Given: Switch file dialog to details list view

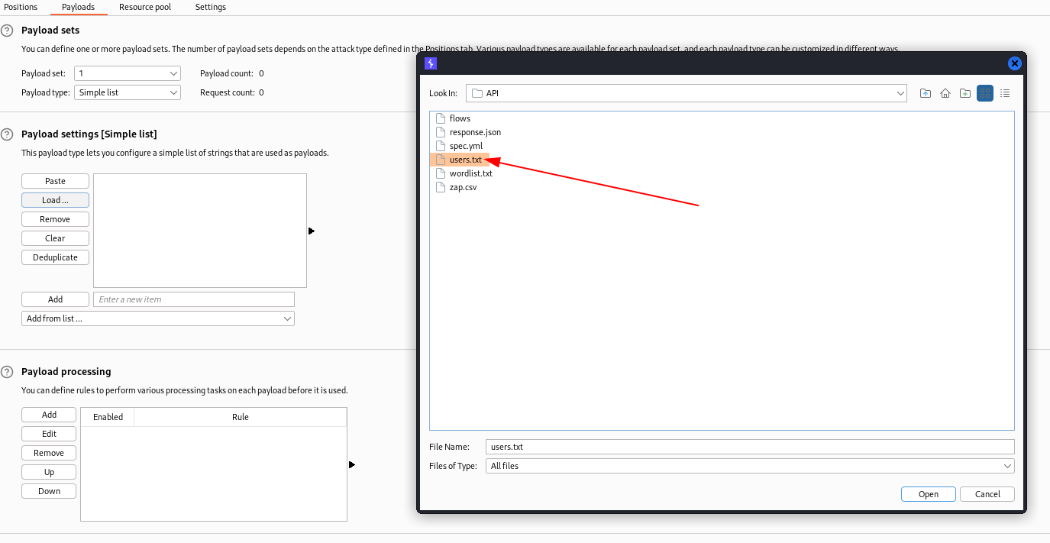Looking at the screenshot, I should coord(1005,93).
